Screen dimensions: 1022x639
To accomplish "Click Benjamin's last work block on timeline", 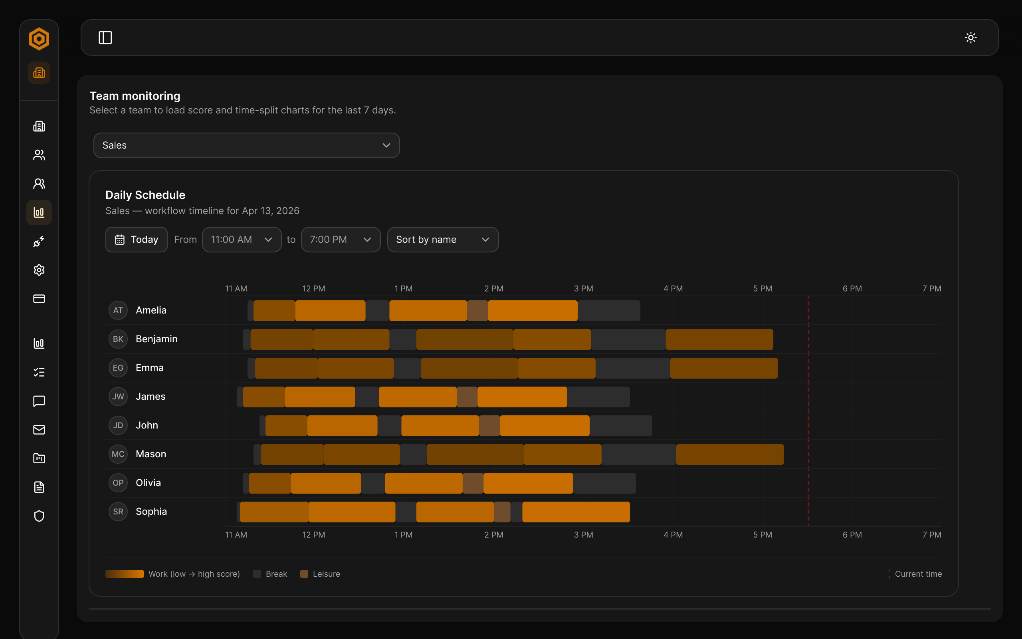I will point(719,339).
